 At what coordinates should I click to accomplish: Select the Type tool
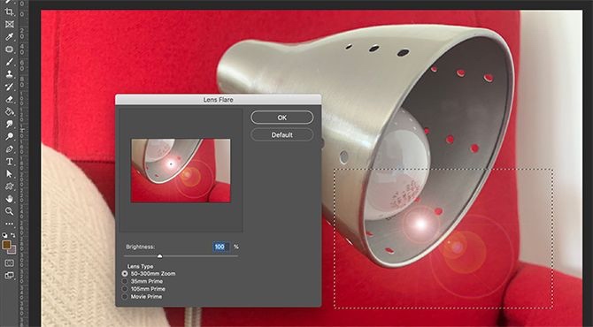(x=10, y=162)
